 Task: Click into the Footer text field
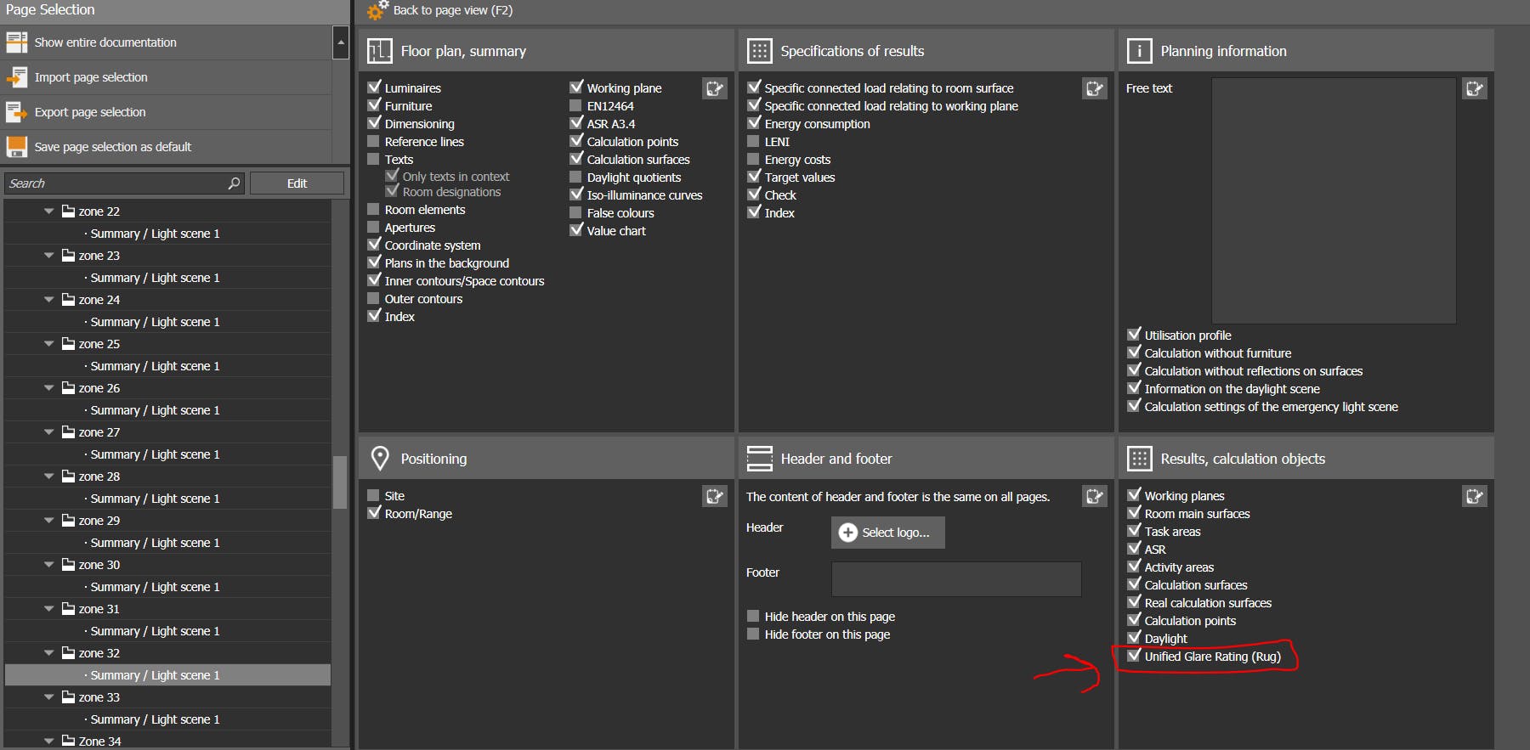(x=956, y=579)
